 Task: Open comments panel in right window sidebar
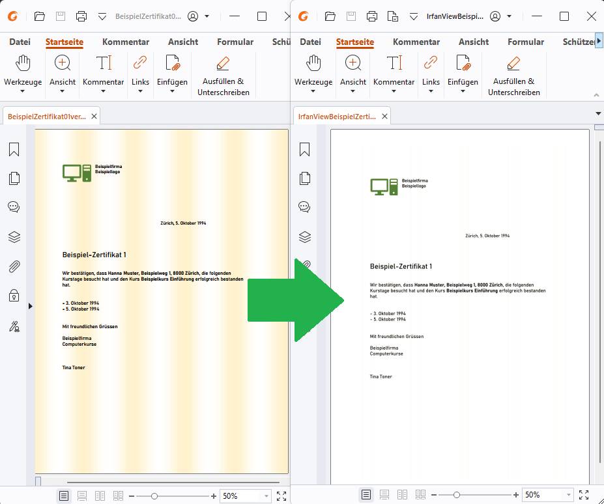point(305,207)
